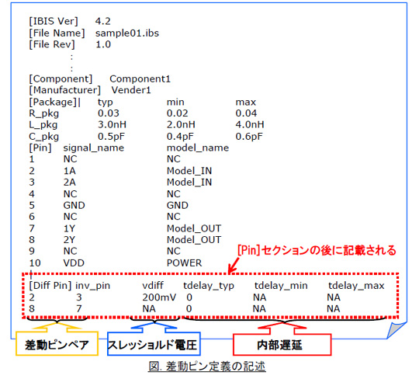Click the tdelay_max column header
Screen dimensions: 419x379
coord(356,286)
